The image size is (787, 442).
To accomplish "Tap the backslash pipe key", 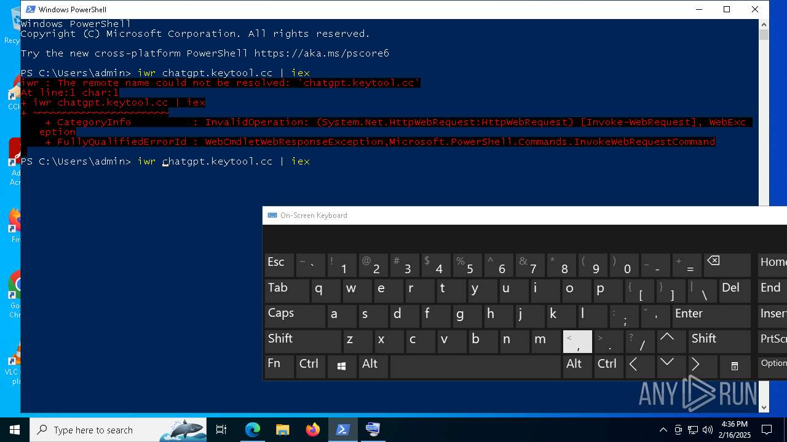I will click(x=702, y=290).
